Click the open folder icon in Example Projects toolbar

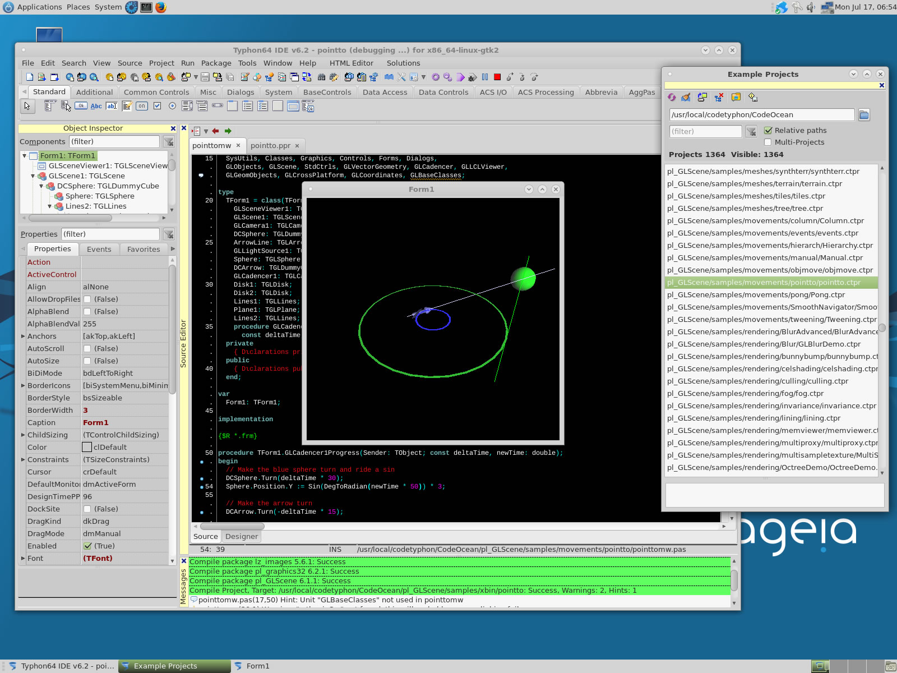tap(736, 97)
